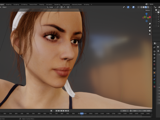Screen dimensions: 160x120
Task: Play the animation forward
Action: pos(63,111)
